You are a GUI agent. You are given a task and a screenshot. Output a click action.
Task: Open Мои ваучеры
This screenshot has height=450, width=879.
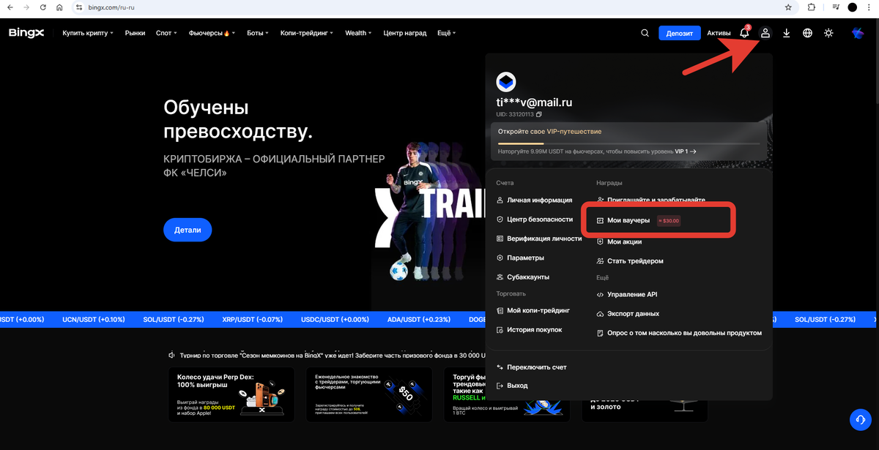(x=623, y=220)
